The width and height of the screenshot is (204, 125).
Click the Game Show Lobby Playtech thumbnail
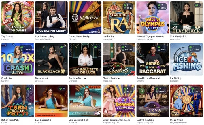point(85,18)
